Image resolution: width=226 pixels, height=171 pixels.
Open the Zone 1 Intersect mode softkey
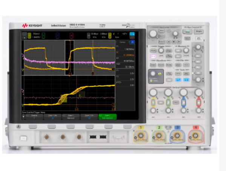coord(71,117)
